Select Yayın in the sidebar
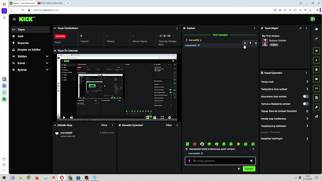Viewport: 322px width, 181px height. pyautogui.click(x=30, y=29)
